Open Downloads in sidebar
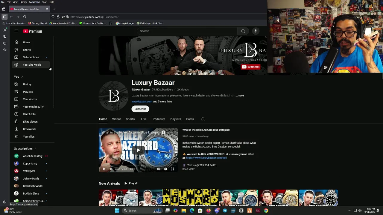The image size is (383, 215). point(31,129)
